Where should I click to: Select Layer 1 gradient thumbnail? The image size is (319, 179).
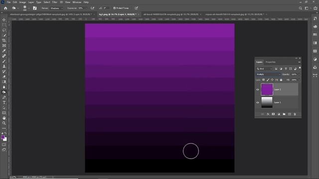(x=267, y=102)
